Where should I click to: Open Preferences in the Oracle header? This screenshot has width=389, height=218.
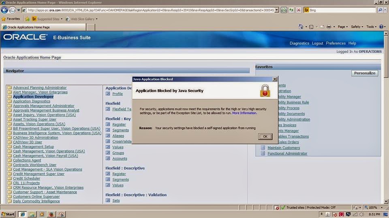tap(336, 43)
